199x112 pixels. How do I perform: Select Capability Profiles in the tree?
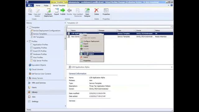40,48
